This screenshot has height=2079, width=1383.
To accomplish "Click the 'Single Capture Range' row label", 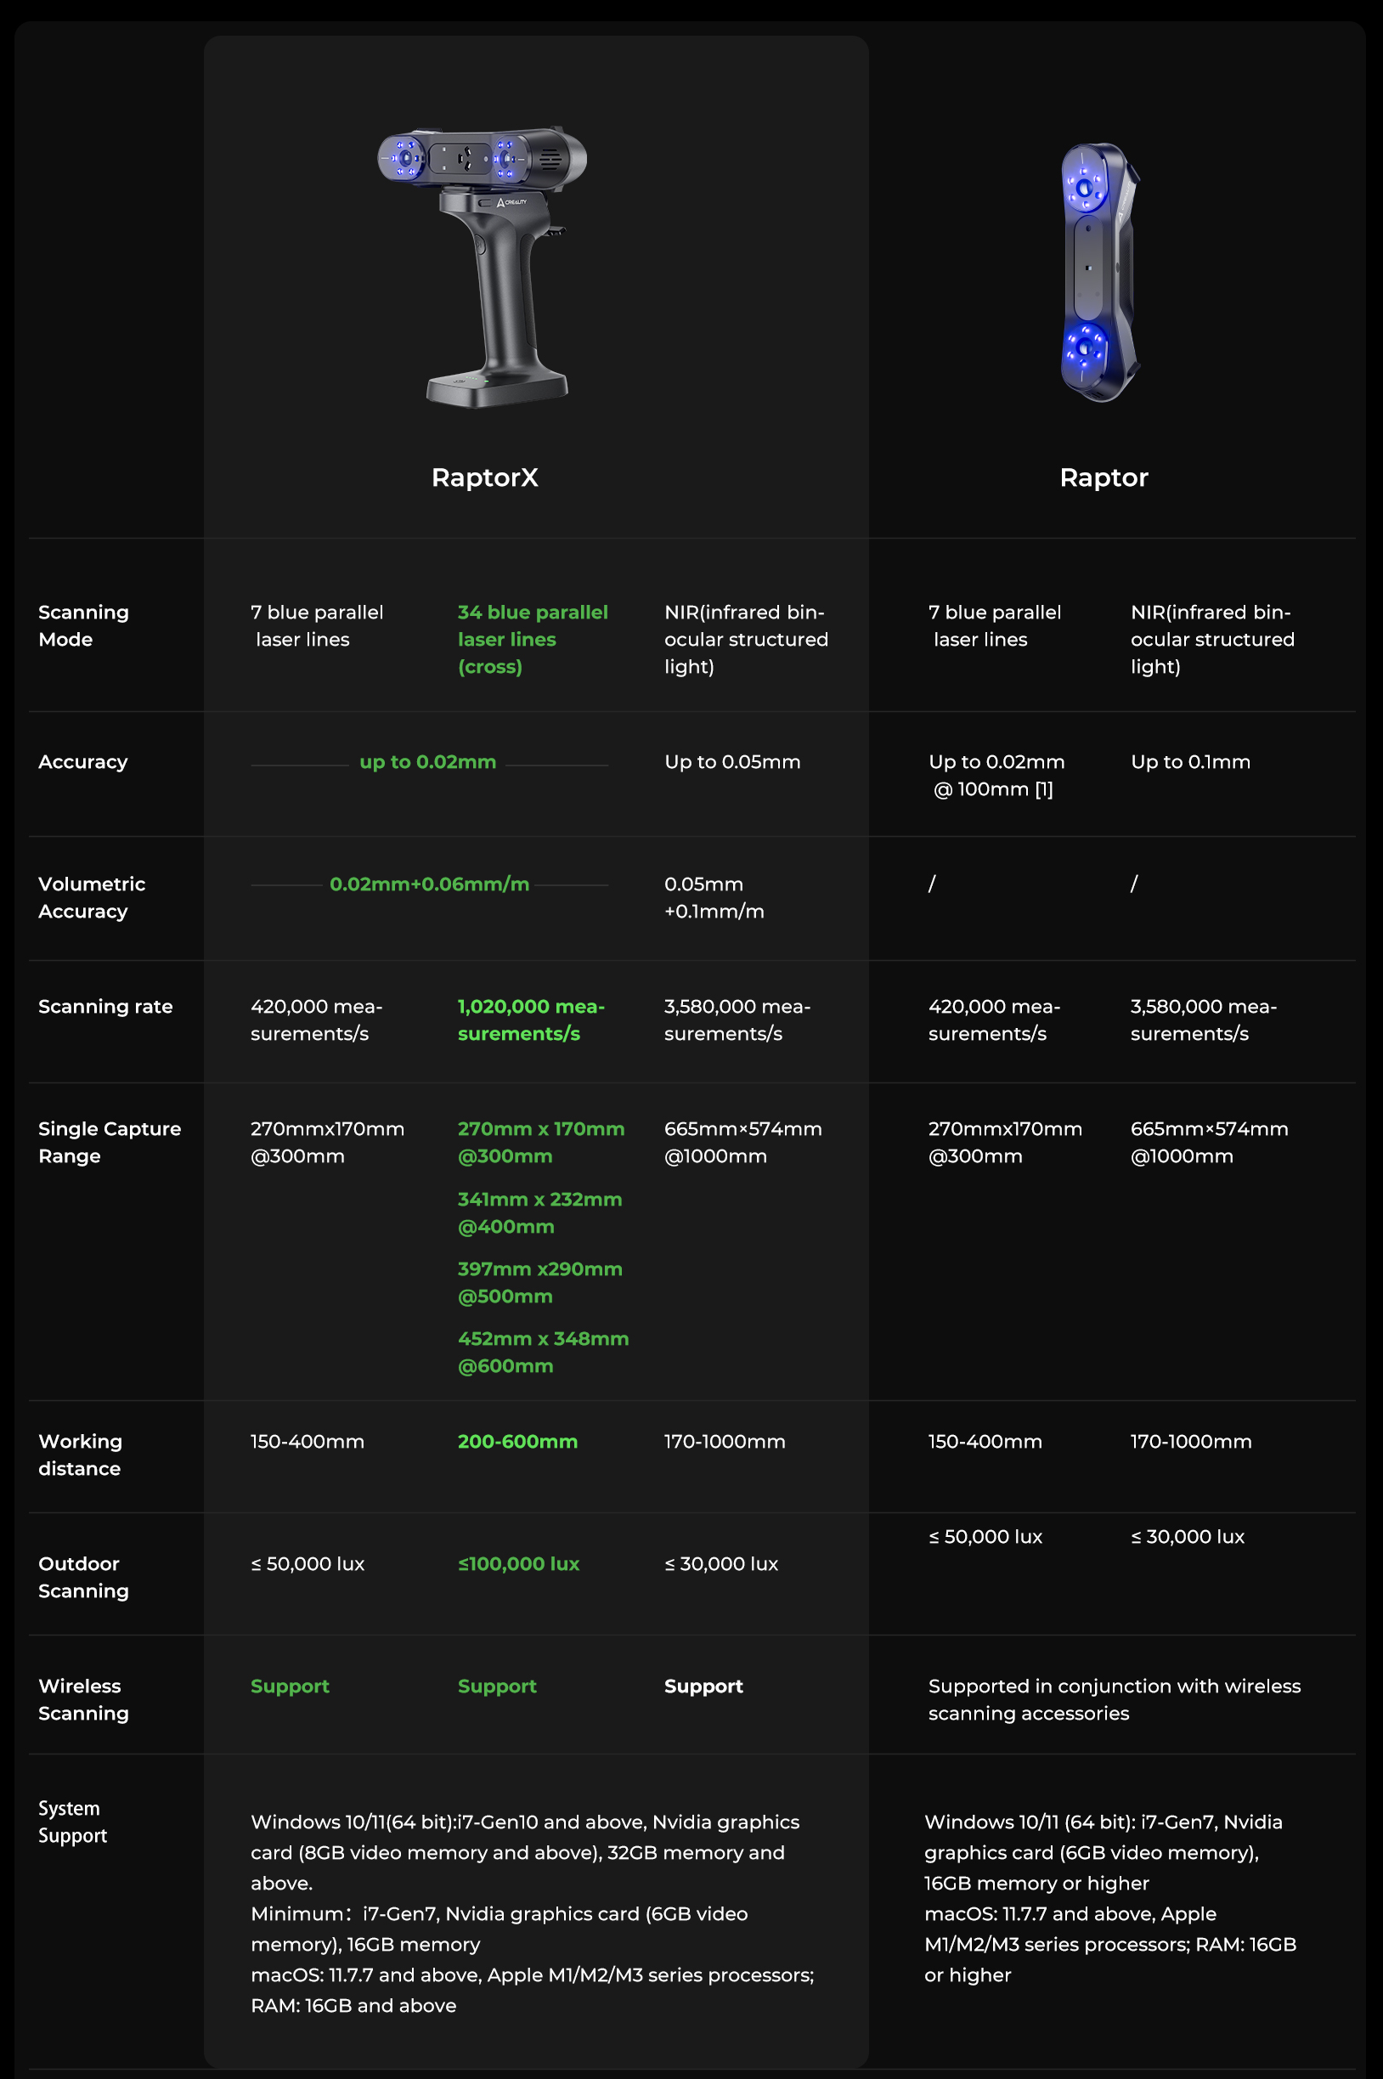I will coord(110,1142).
